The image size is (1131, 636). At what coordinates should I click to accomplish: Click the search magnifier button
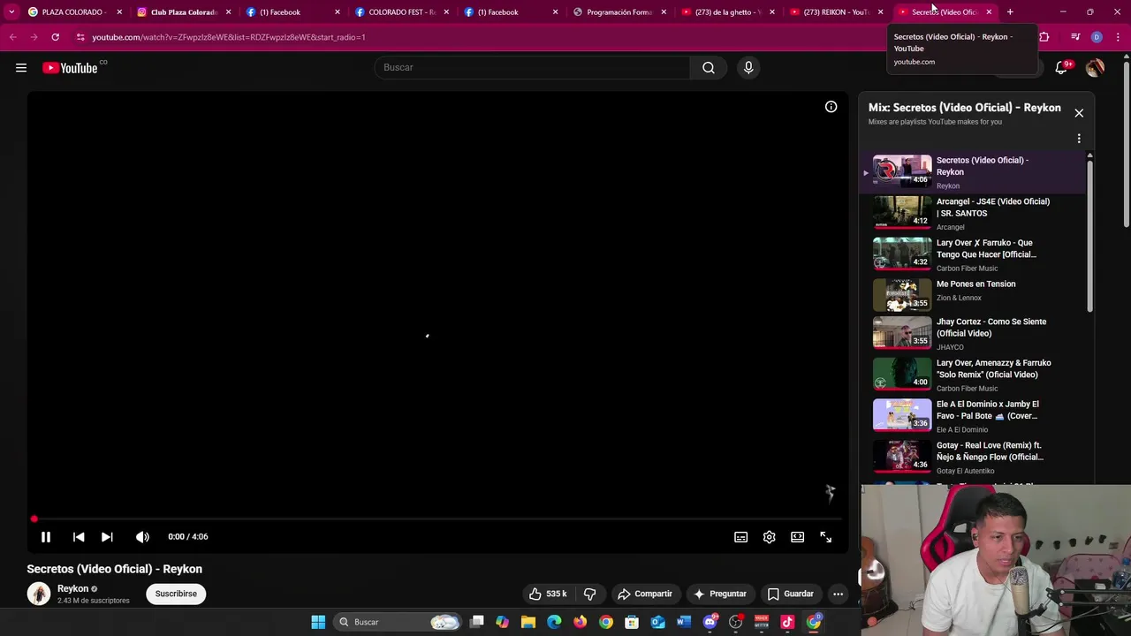[709, 68]
